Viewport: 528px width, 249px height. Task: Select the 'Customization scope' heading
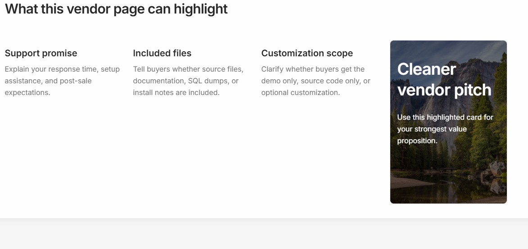point(307,53)
